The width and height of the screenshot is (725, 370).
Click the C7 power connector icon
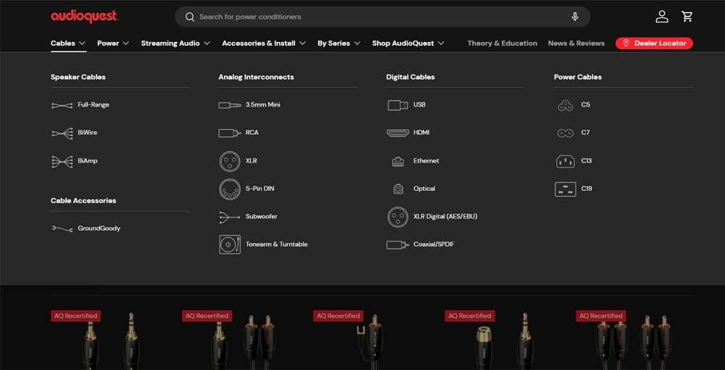pyautogui.click(x=565, y=133)
